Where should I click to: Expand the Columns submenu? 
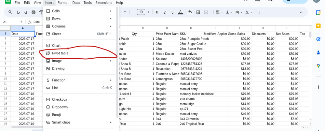(111, 26)
